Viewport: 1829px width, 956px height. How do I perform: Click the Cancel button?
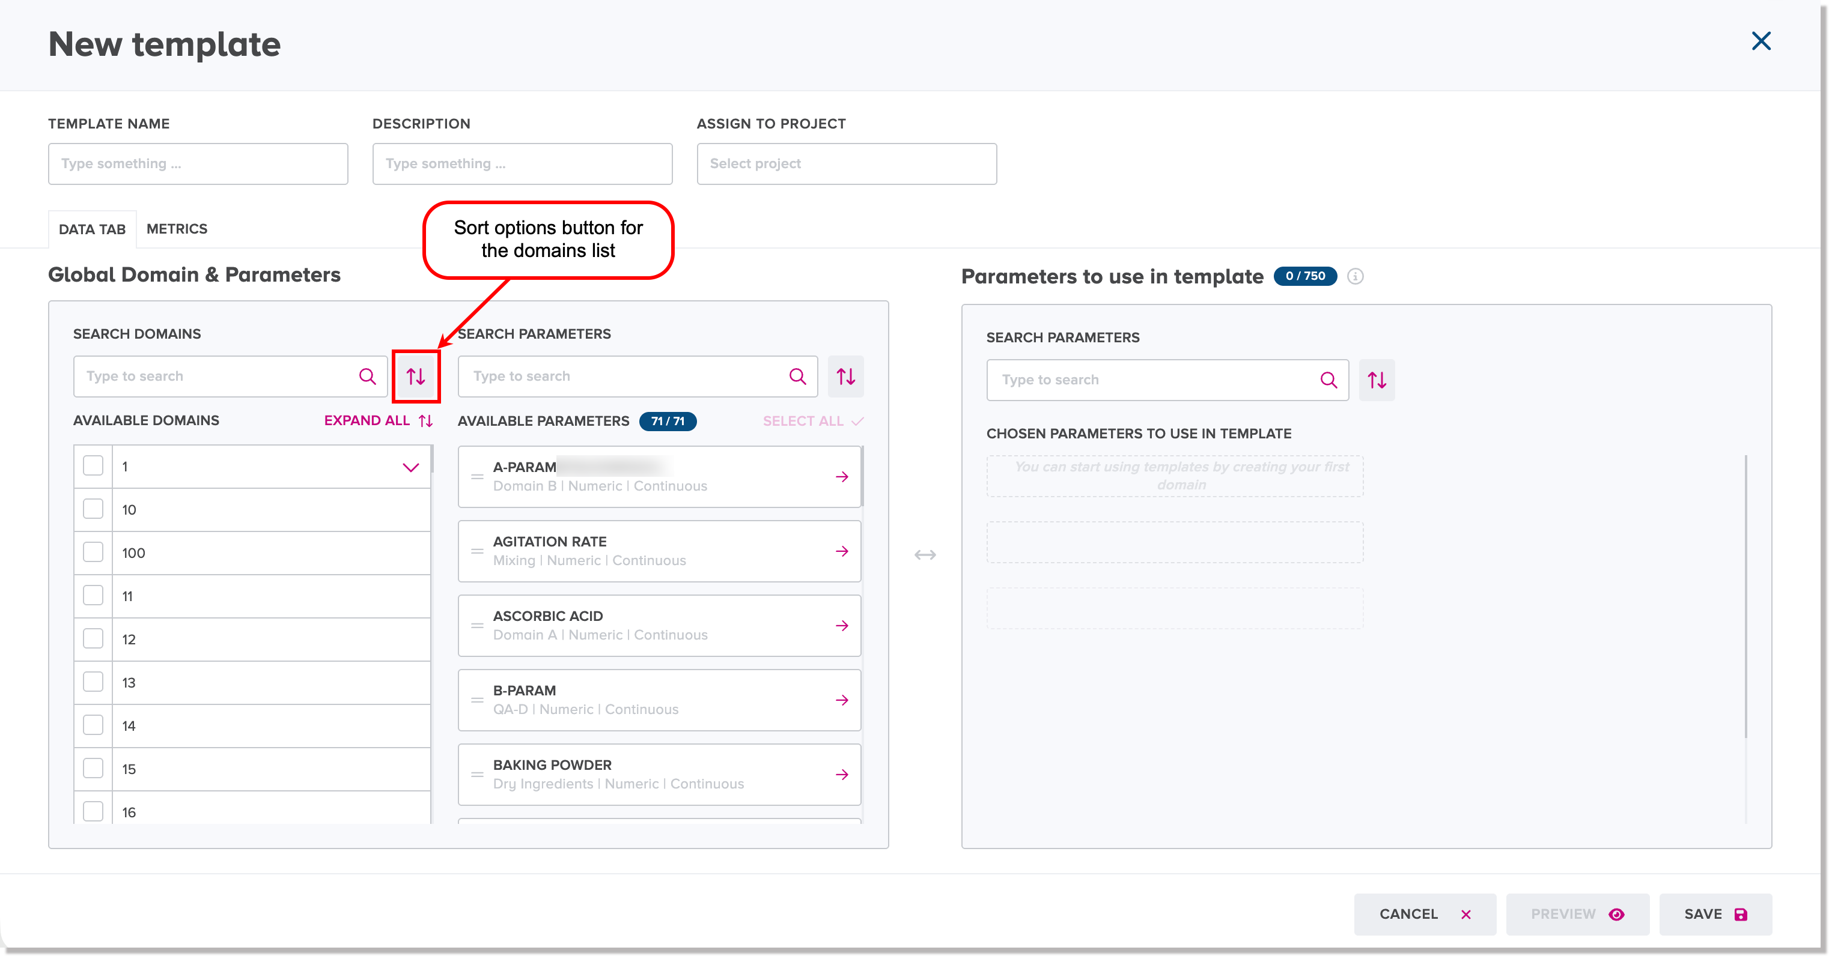(1424, 914)
